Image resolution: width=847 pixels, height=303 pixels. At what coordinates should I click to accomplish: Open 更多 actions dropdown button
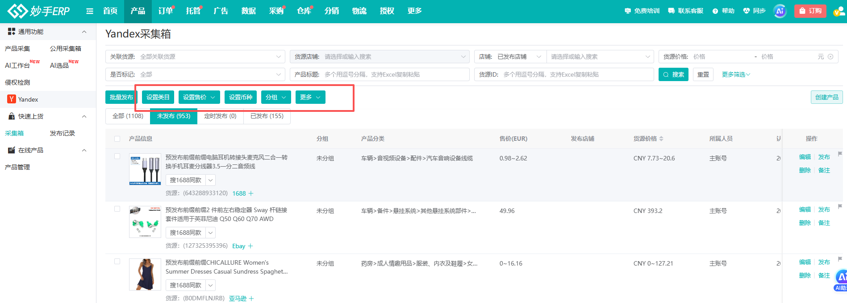[310, 97]
